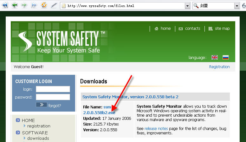Click the house icon beside home
This screenshot has height=142, width=246.
pyautogui.click(x=156, y=29)
